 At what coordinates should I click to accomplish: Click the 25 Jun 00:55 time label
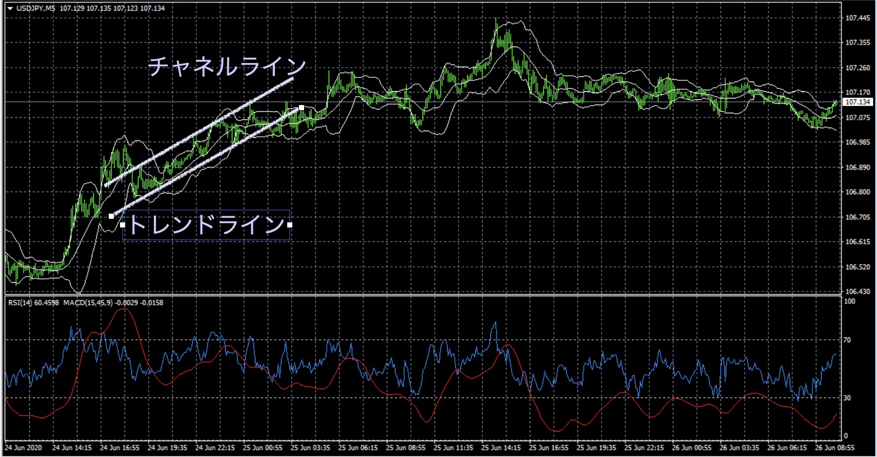[263, 448]
